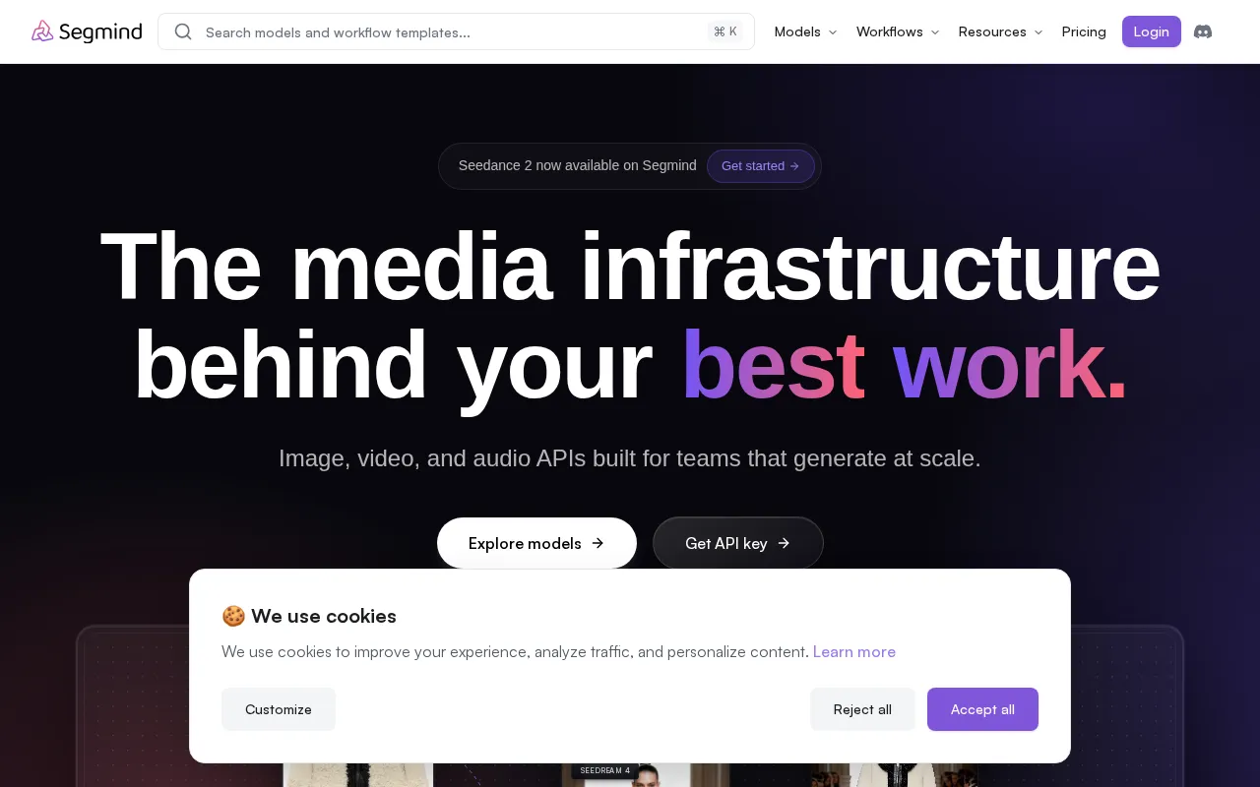Click the Segmind logo icon
1260x787 pixels.
click(42, 31)
